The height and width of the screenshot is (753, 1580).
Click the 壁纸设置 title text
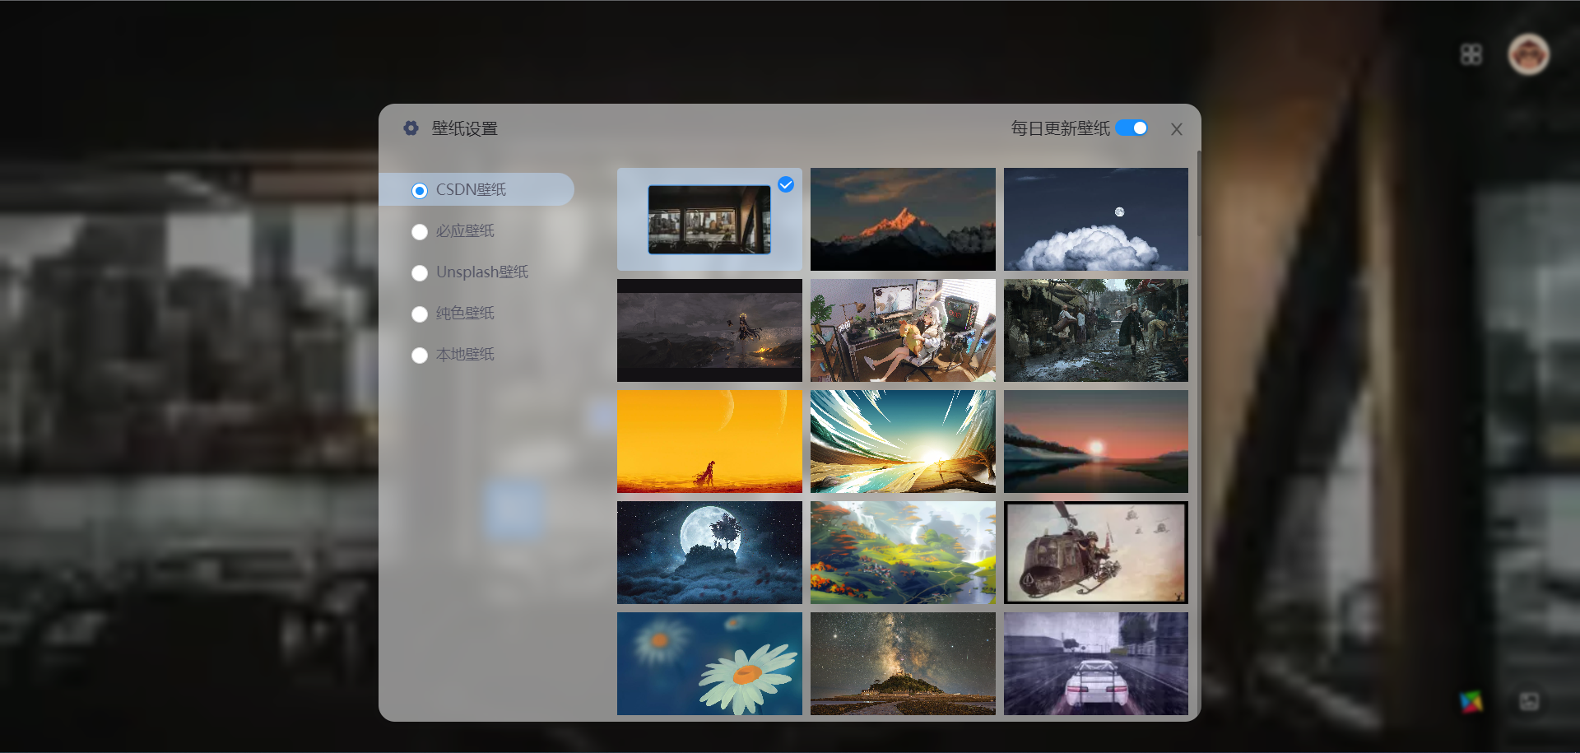[465, 128]
